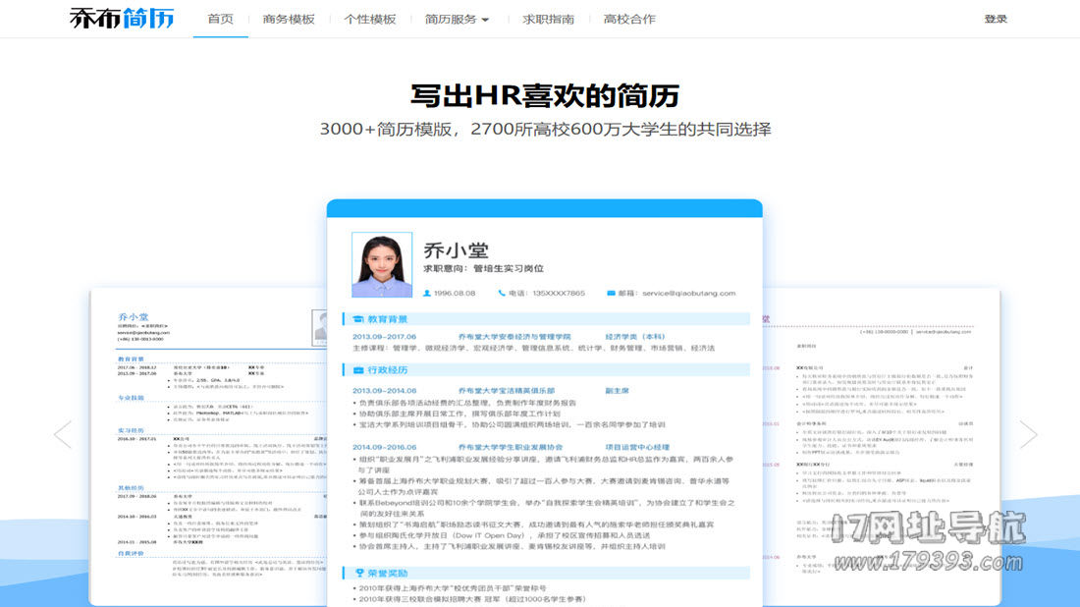This screenshot has width=1080, height=607.
Task: Click the envelope icon beside 邮箱
Action: 611,293
